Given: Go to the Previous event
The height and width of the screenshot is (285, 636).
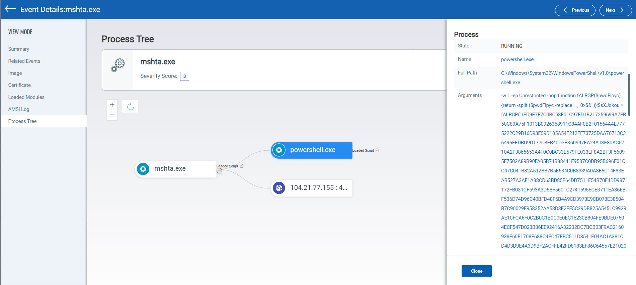Looking at the screenshot, I should click(x=575, y=10).
